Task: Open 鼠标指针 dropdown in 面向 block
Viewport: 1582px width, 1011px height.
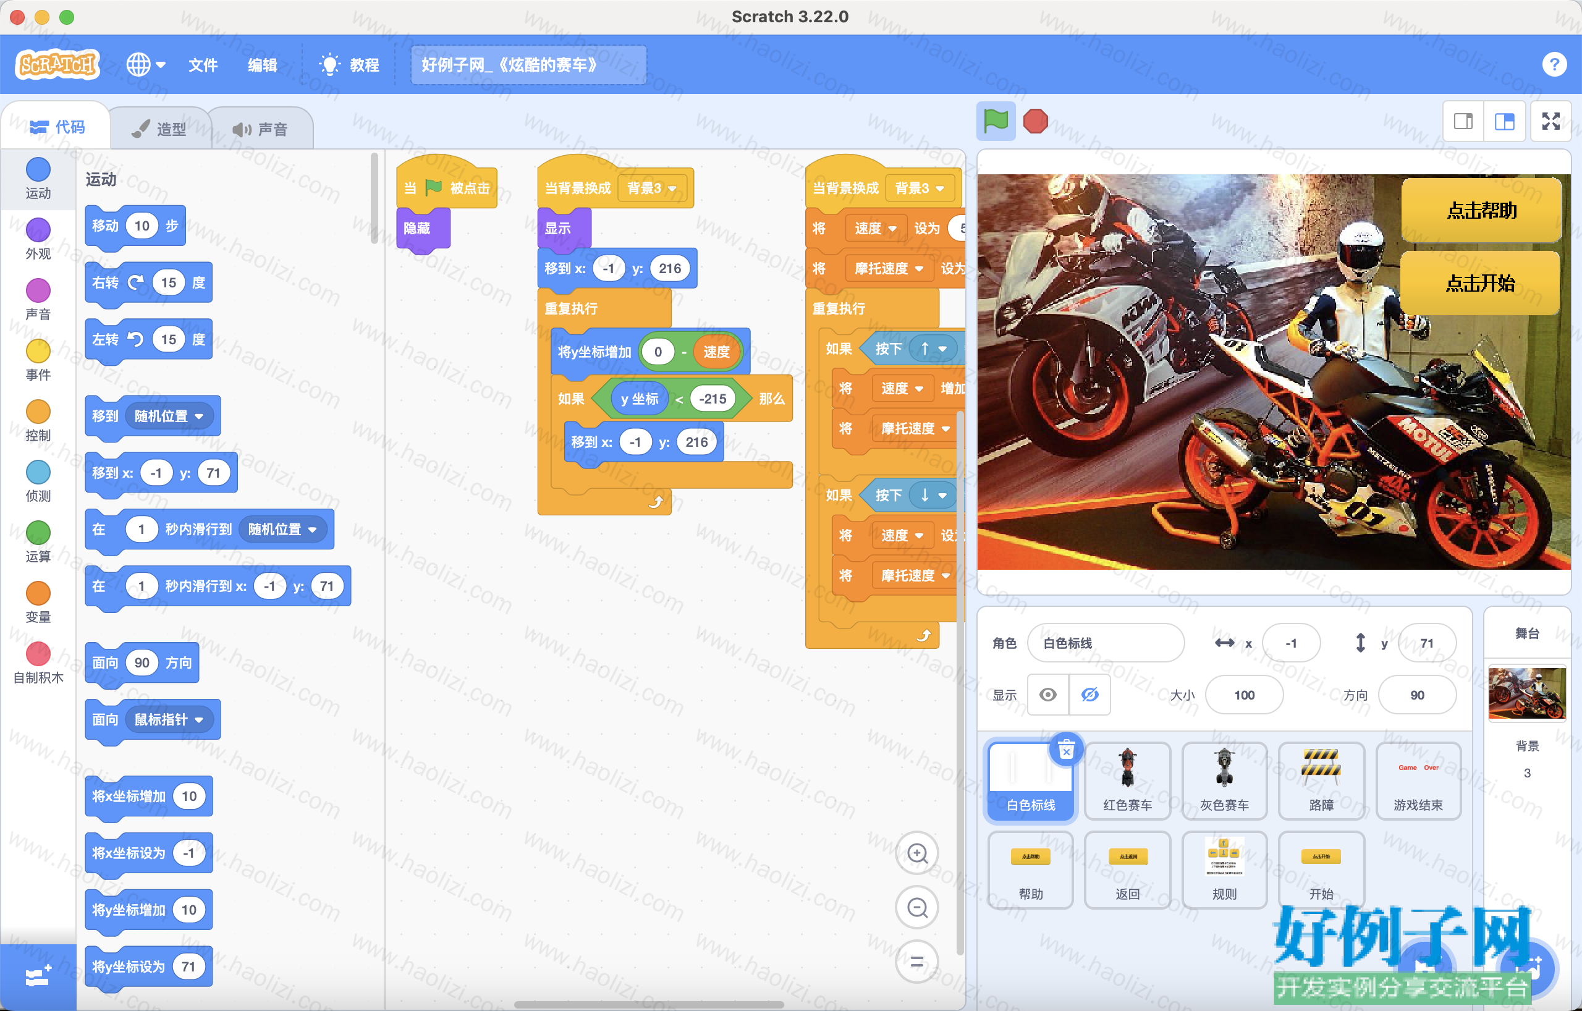Action: point(169,720)
